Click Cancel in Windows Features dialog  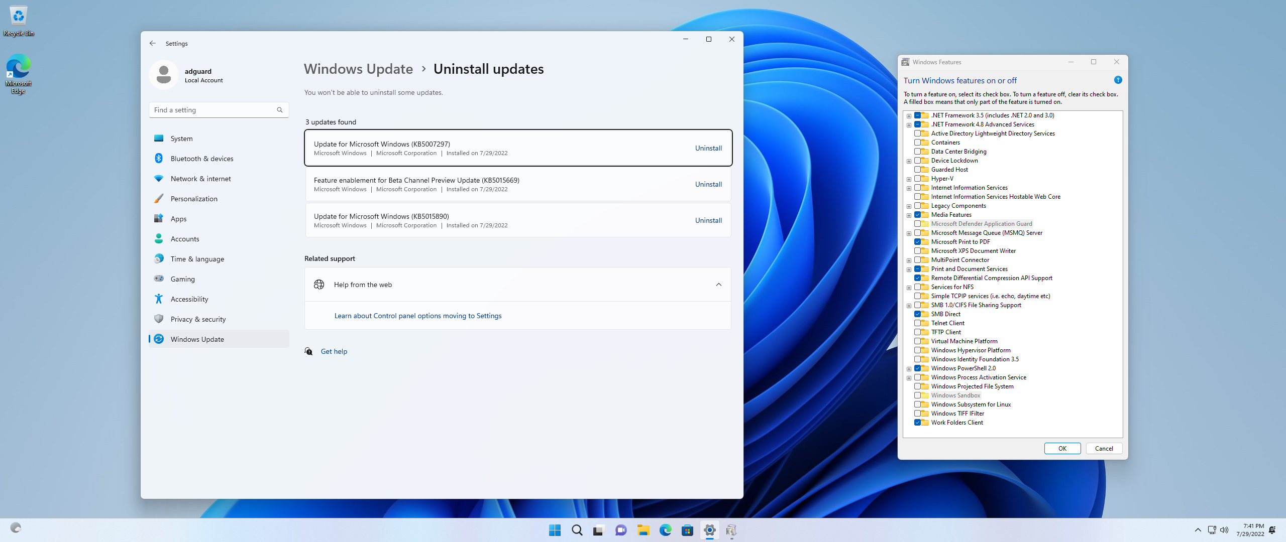point(1104,449)
